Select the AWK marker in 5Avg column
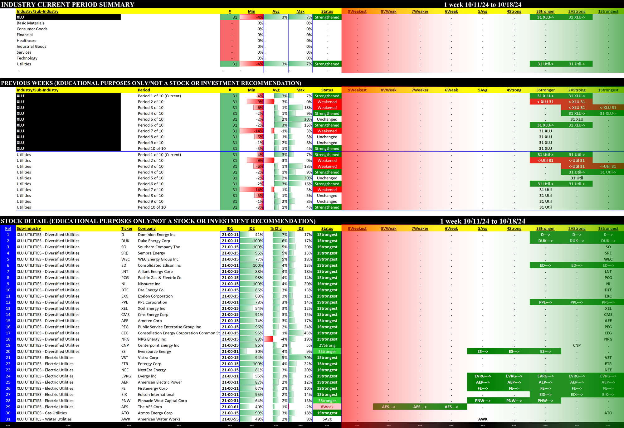 (483, 419)
